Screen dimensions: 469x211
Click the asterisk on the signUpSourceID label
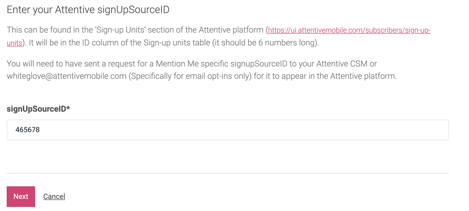(x=68, y=108)
